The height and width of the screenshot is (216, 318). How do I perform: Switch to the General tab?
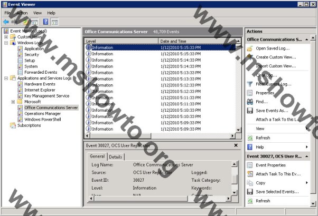click(97, 156)
